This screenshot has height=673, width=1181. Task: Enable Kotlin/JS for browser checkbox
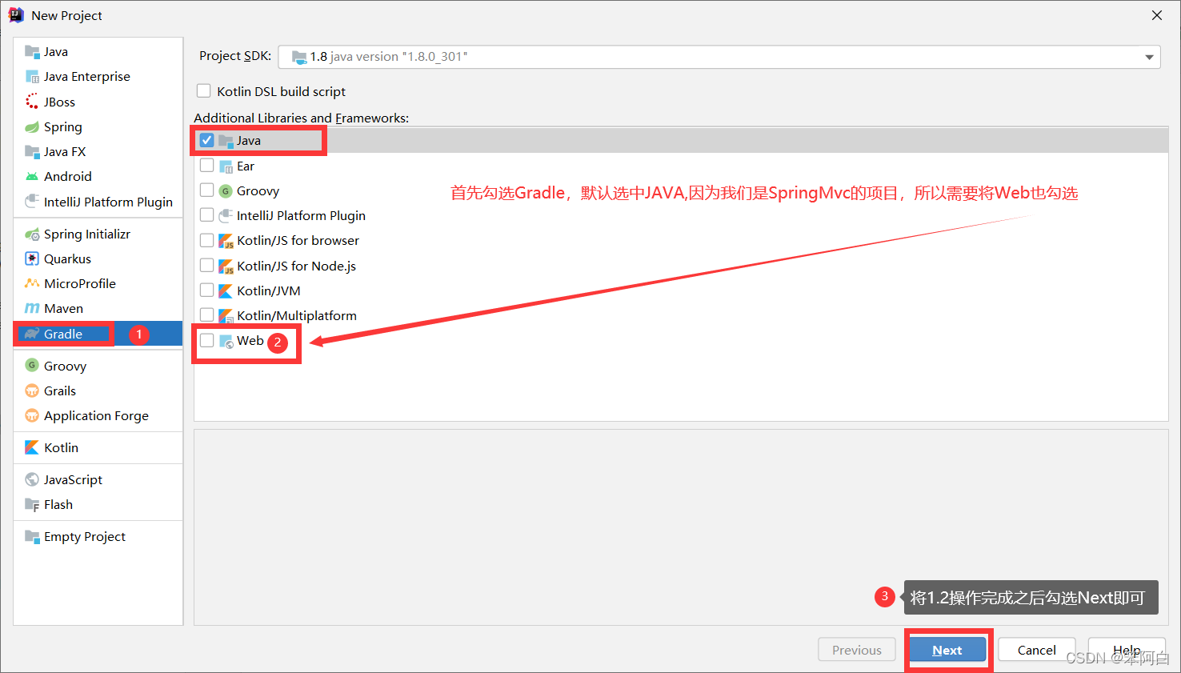(x=206, y=240)
